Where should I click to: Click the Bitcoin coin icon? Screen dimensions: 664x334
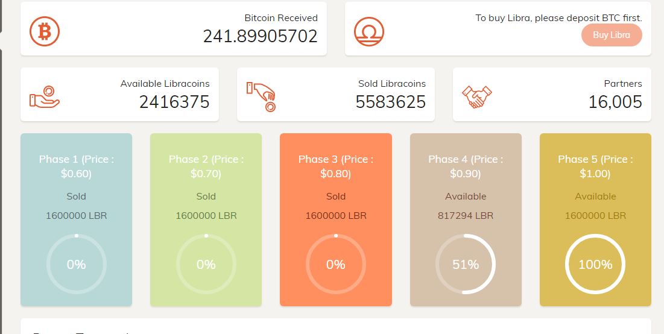(45, 31)
